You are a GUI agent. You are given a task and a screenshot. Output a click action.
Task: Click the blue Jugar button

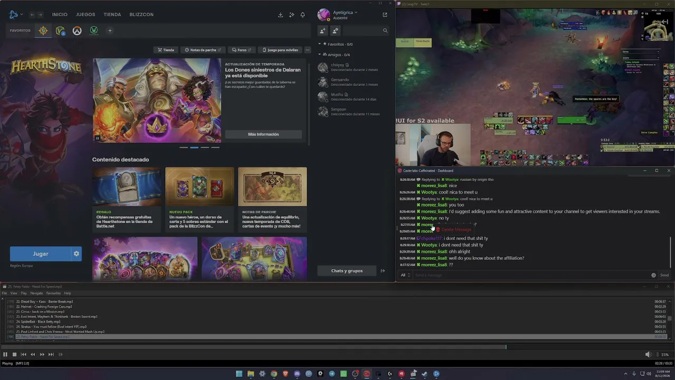pyautogui.click(x=41, y=254)
